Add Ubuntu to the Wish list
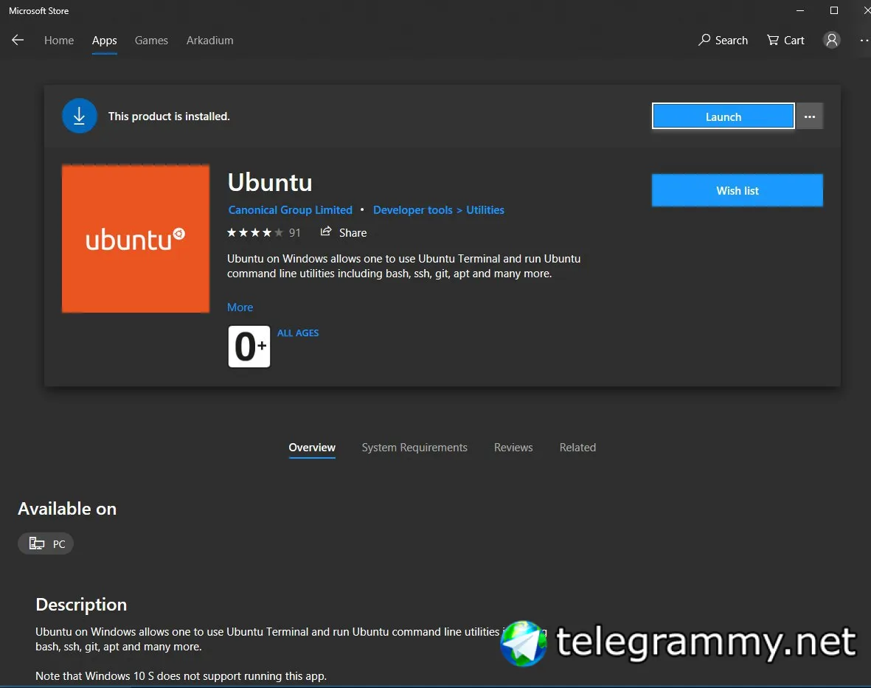 [x=737, y=190]
